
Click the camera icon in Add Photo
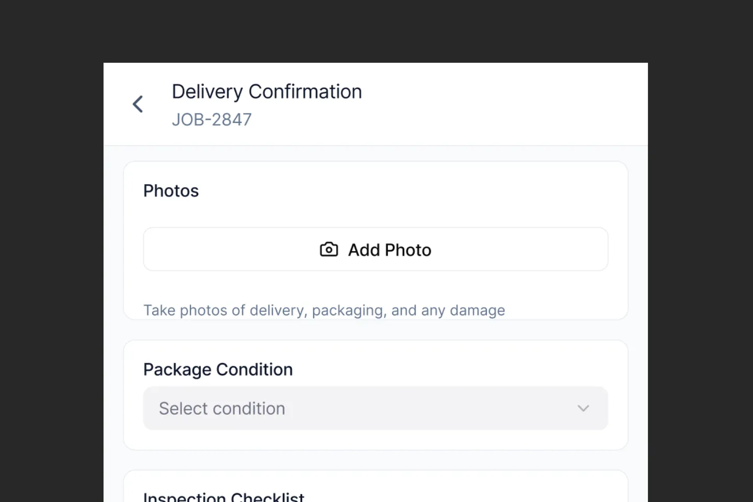329,249
